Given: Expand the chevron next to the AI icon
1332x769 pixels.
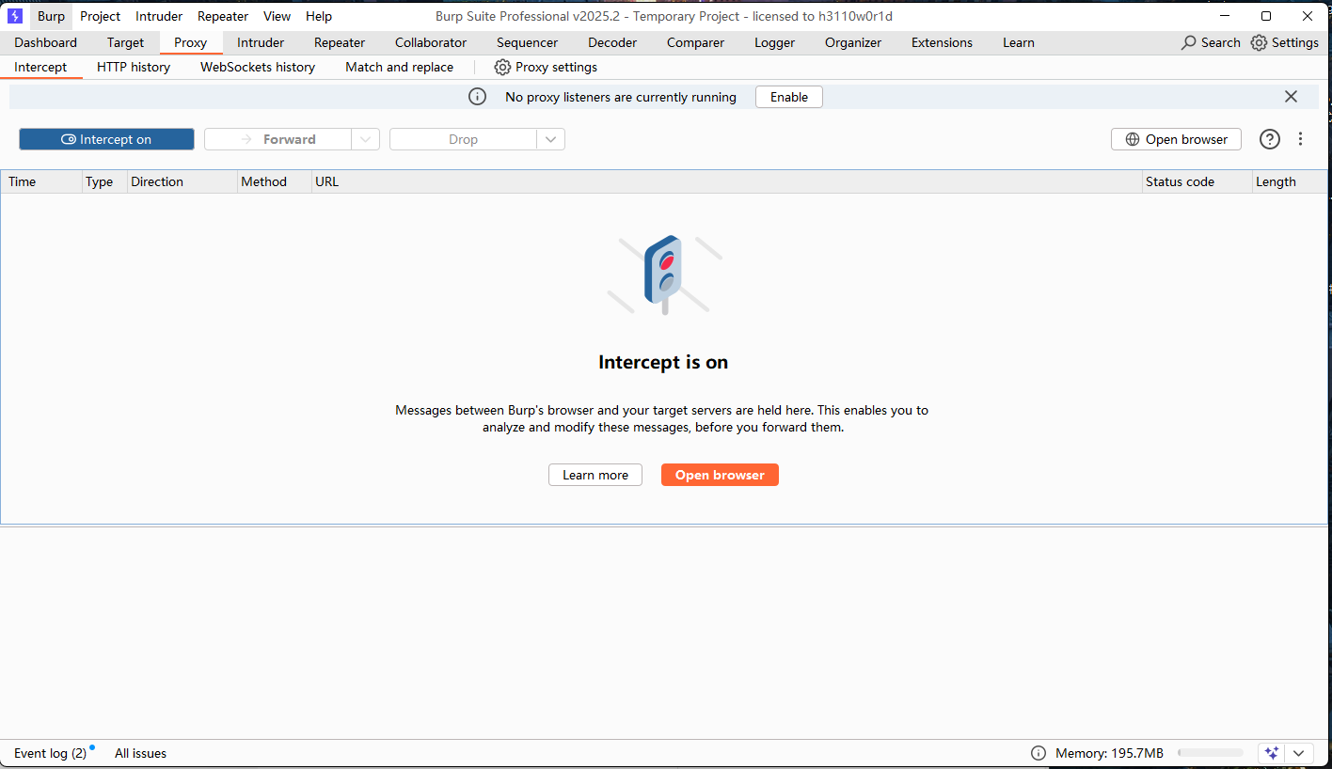Looking at the screenshot, I should point(1299,753).
